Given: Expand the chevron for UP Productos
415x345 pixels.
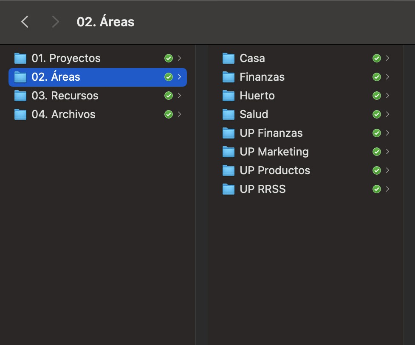Looking at the screenshot, I should (387, 170).
